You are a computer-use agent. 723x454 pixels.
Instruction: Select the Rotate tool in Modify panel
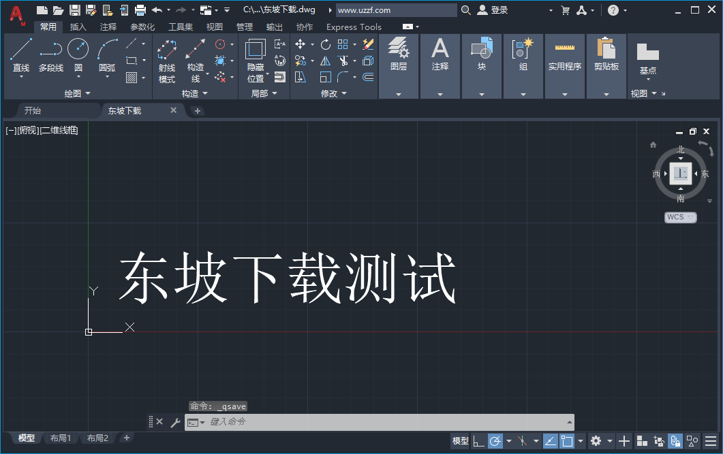point(326,44)
